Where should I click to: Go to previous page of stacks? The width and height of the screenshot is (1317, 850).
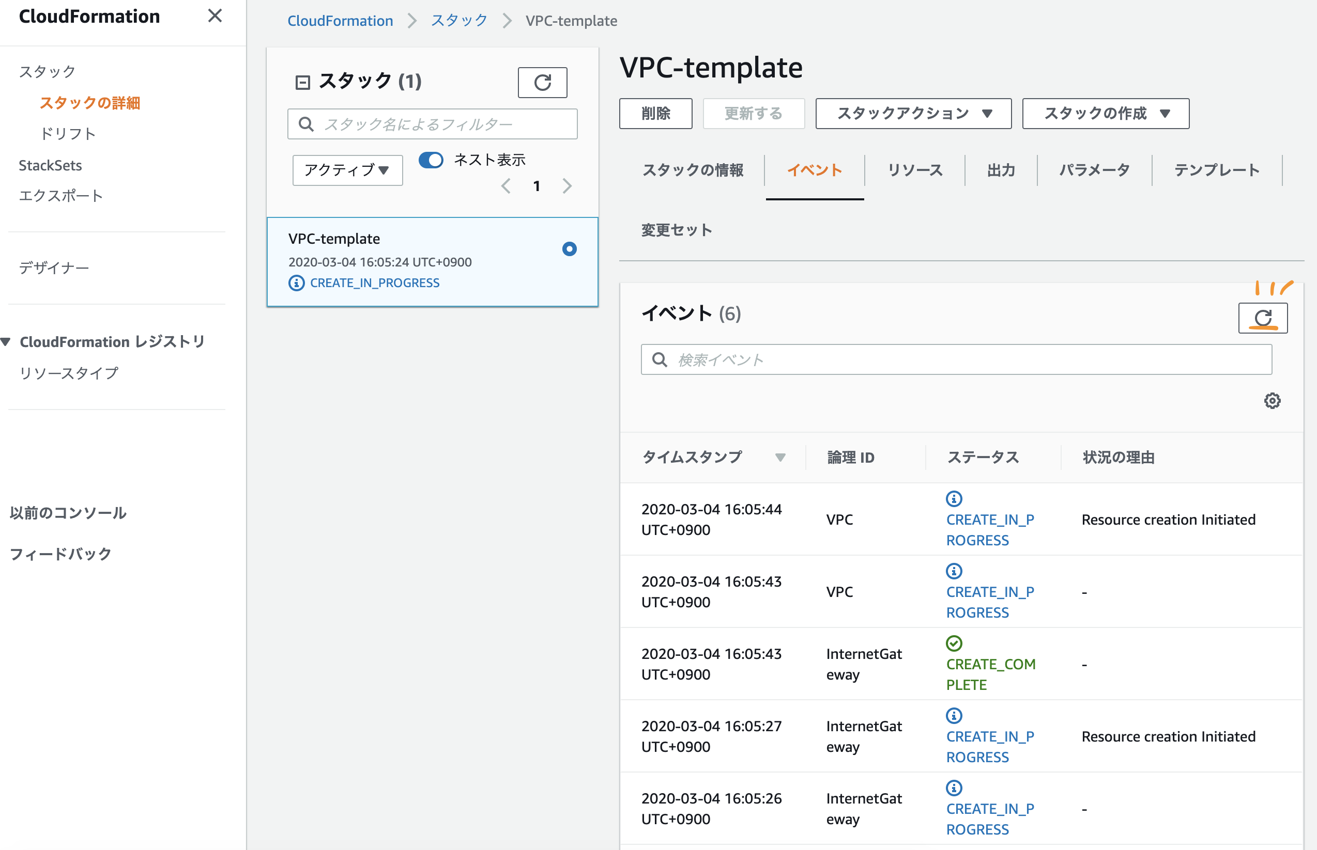tap(506, 186)
